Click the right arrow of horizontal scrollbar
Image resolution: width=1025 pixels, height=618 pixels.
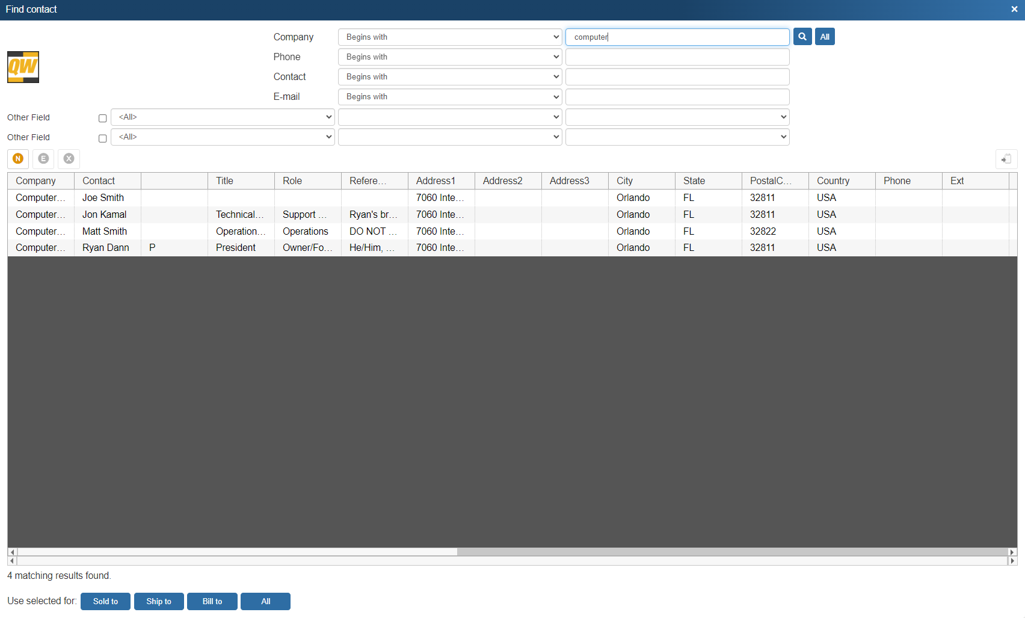[1012, 552]
